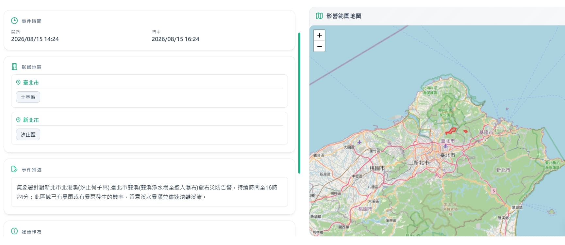
Task: Zoom out on the map
Action: 319,46
